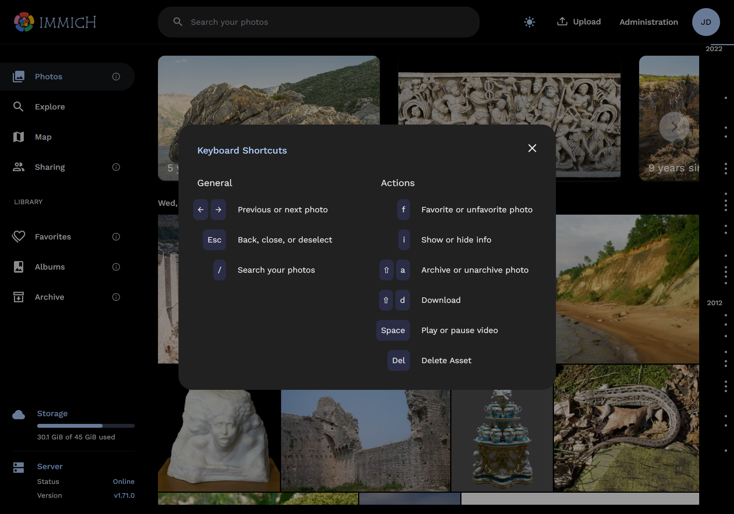Screen dimensions: 734x514
Task: Show info icon next to Sharing
Action: (x=116, y=167)
